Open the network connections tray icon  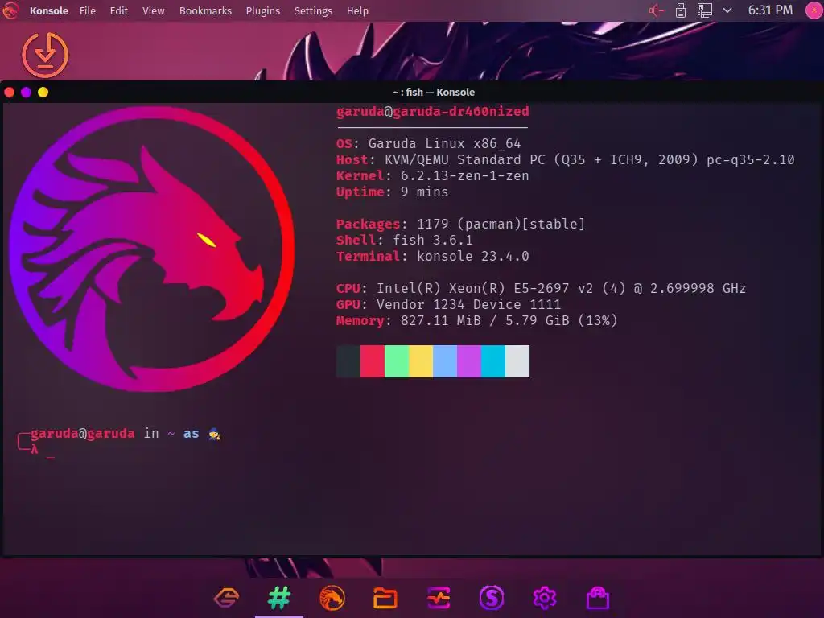coord(705,10)
